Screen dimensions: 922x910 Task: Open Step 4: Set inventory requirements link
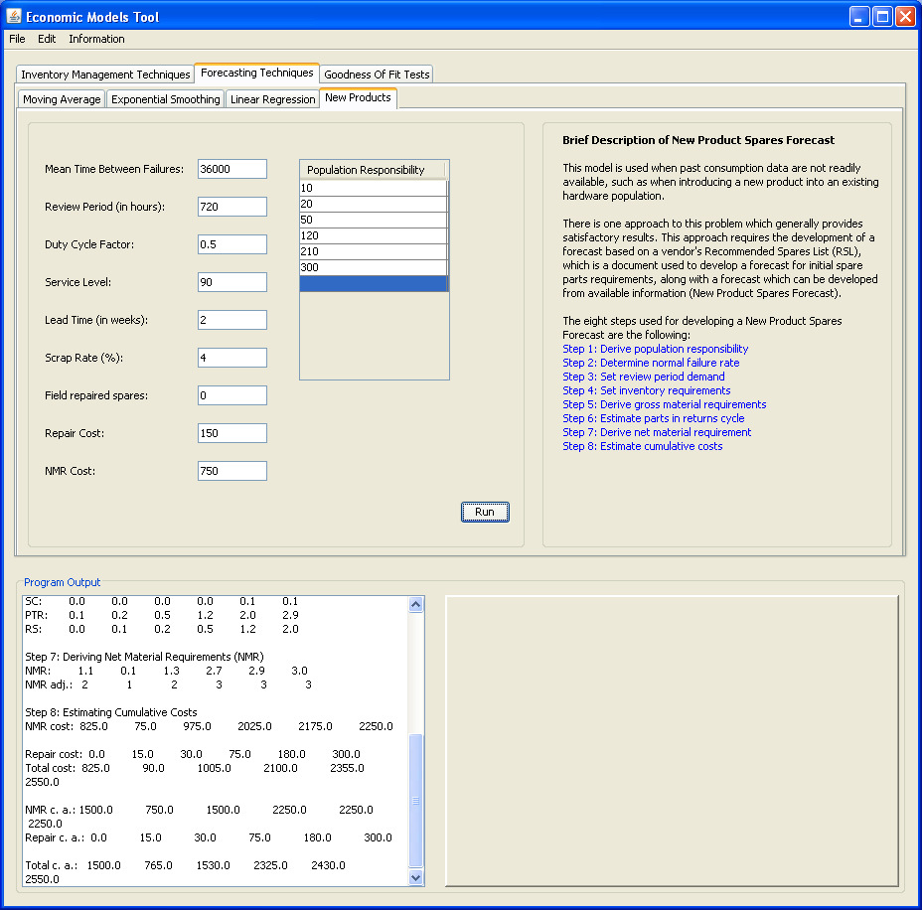click(x=646, y=391)
